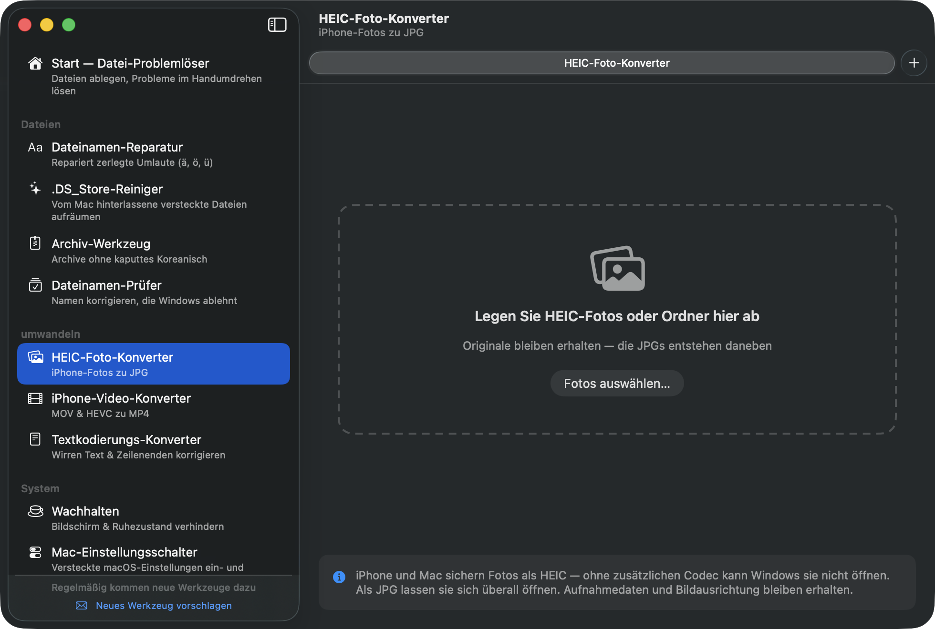Image resolution: width=935 pixels, height=629 pixels.
Task: Click the coffee cup icon for Wachhalten
Action: tap(35, 511)
